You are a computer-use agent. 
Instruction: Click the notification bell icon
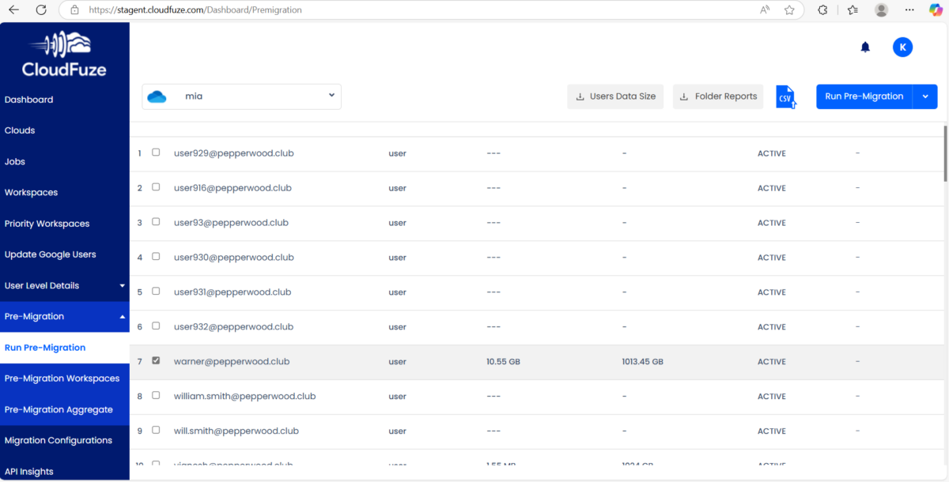864,47
